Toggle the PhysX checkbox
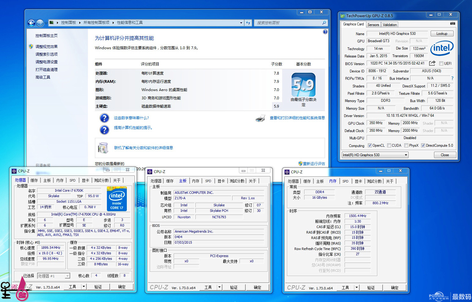 pyautogui.click(x=406, y=145)
